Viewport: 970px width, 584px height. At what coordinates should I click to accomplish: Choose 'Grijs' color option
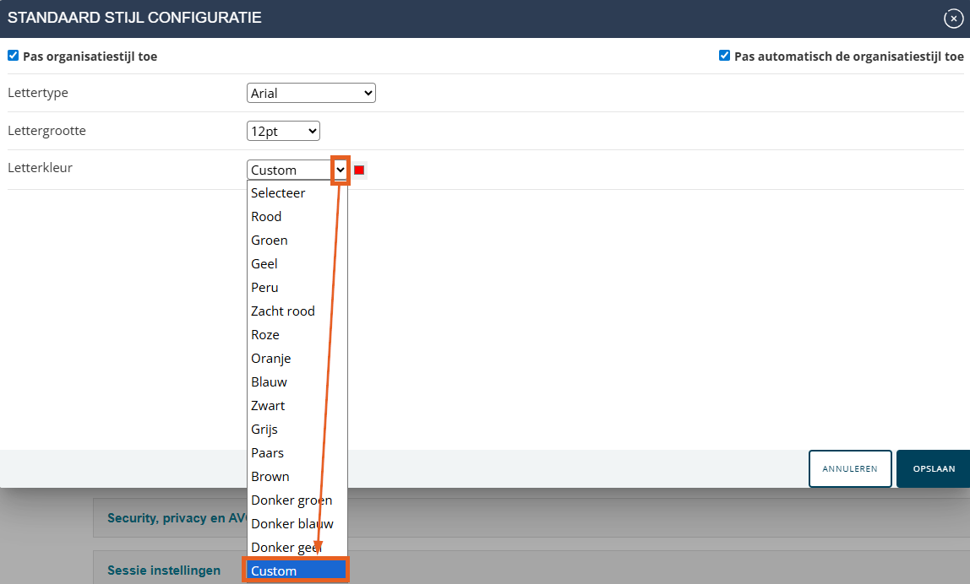297,429
